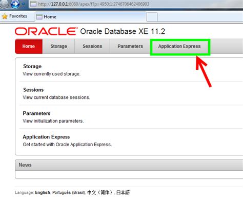Switch language to Português (Brasil)
243x201 pixels.
pos(69,192)
